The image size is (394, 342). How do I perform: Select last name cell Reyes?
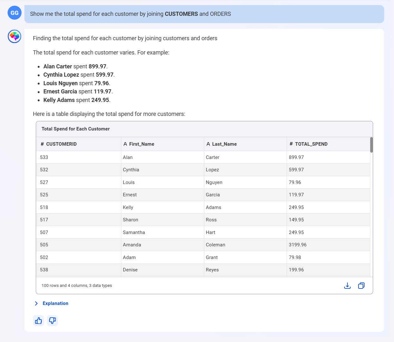[x=245, y=270]
